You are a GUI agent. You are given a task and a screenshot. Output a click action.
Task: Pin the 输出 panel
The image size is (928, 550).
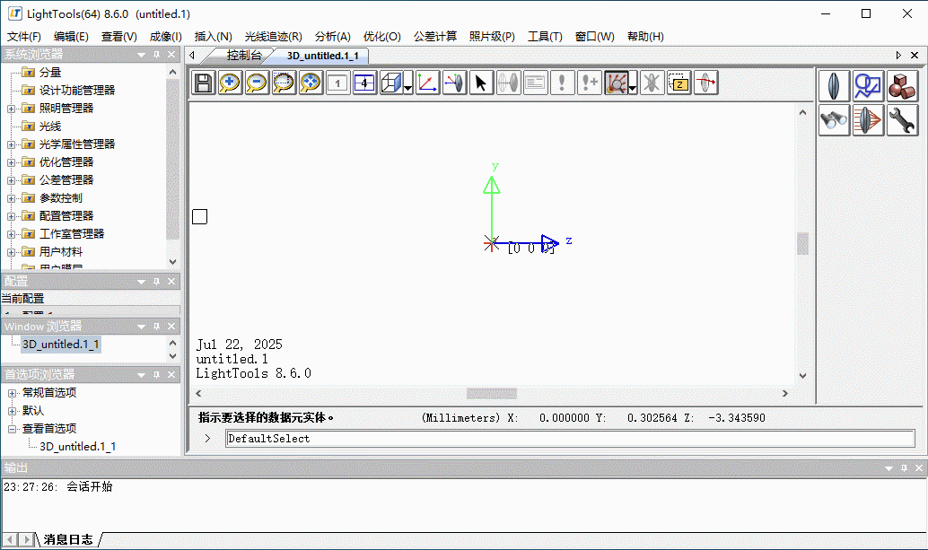(x=904, y=467)
